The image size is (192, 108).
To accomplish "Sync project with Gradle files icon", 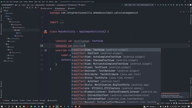I will [177, 5].
